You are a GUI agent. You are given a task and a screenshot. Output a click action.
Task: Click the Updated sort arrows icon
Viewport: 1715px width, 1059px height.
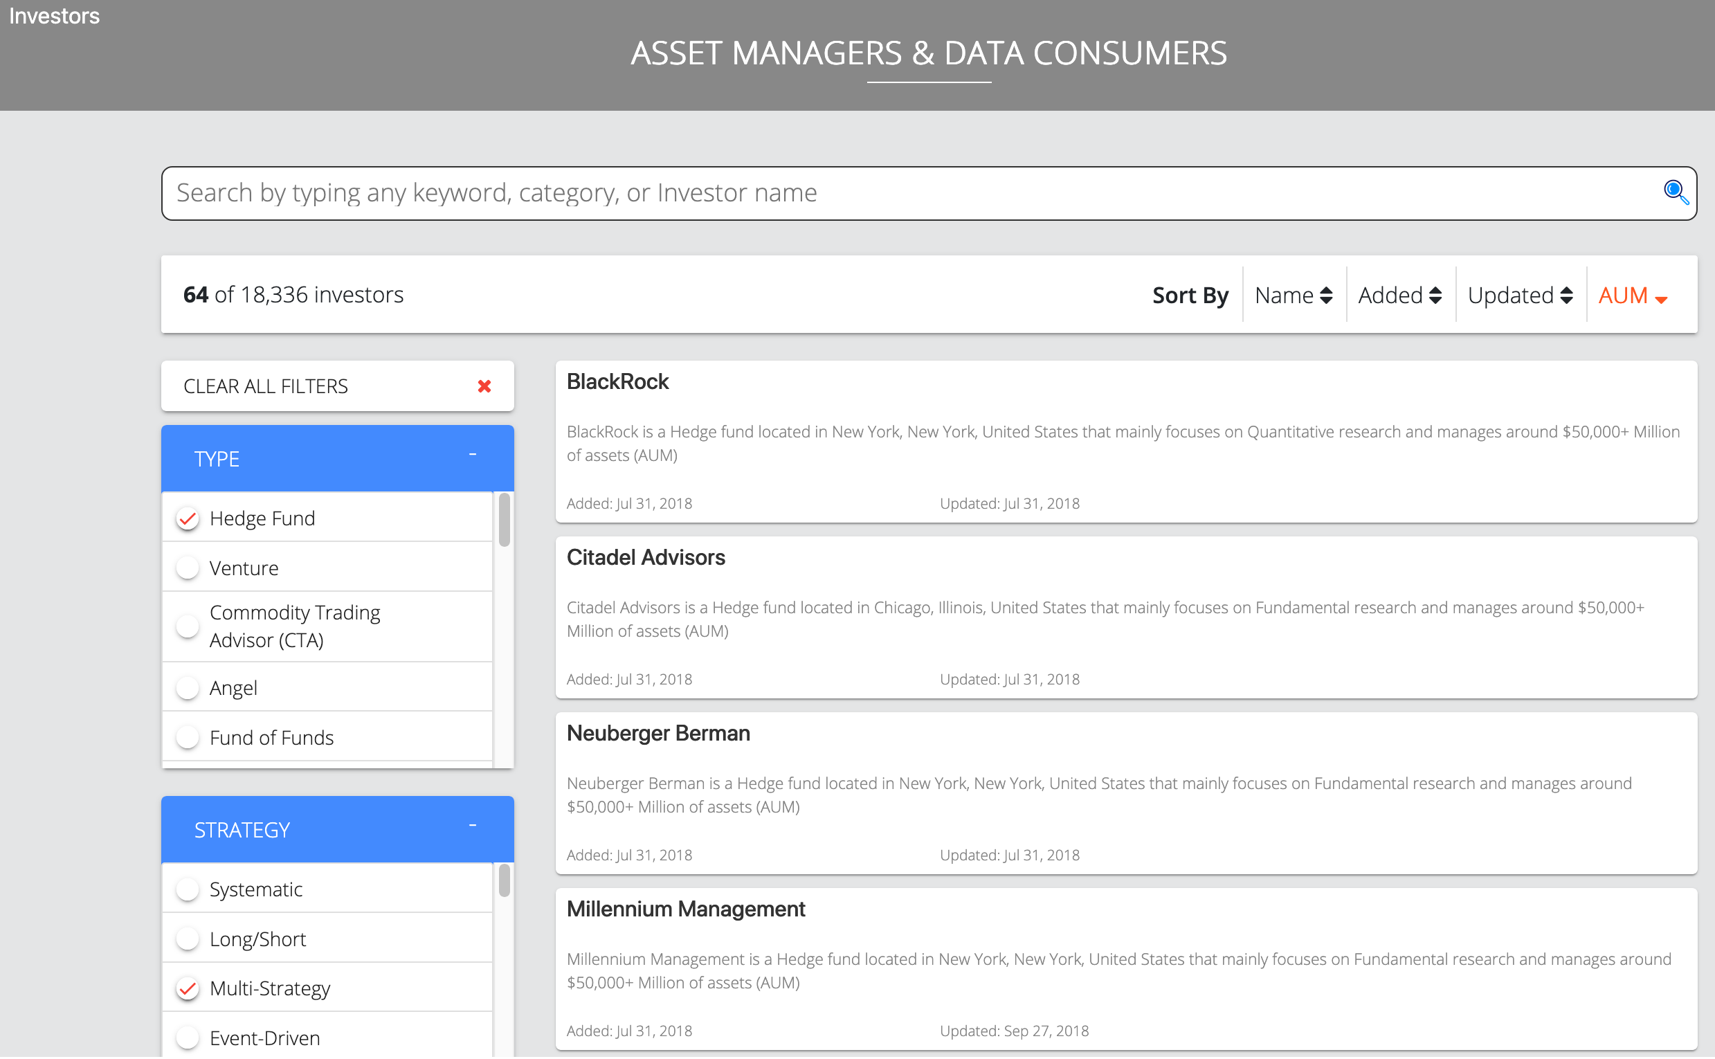click(1566, 296)
